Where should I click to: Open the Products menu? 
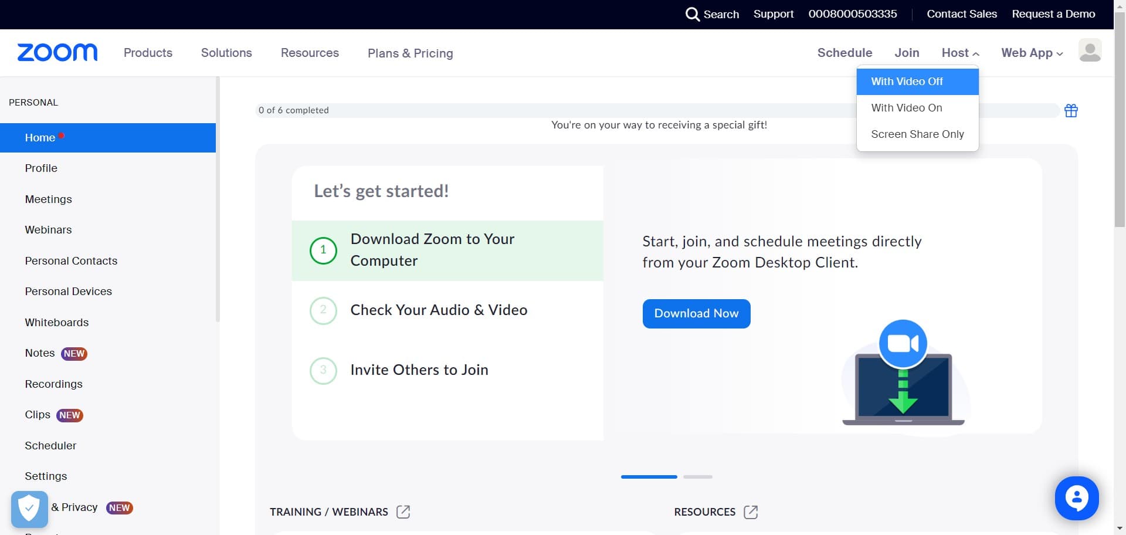148,53
